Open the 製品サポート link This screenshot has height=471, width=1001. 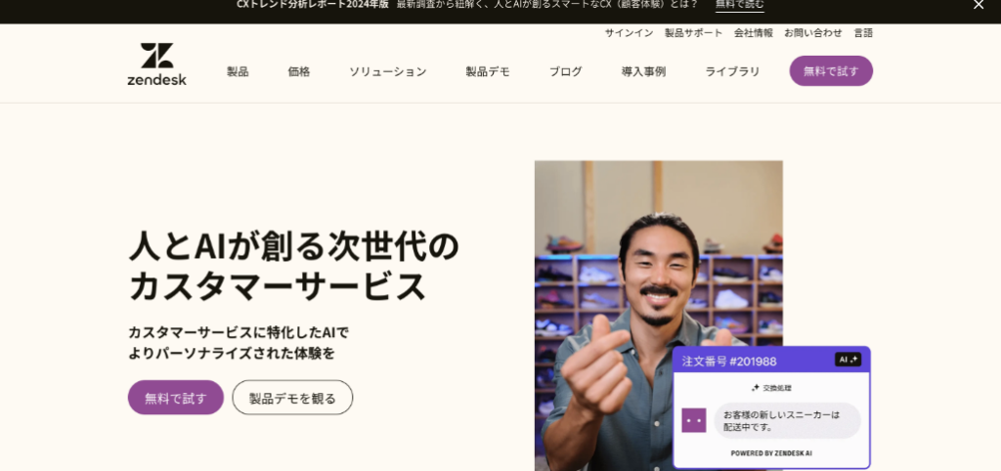pos(693,32)
